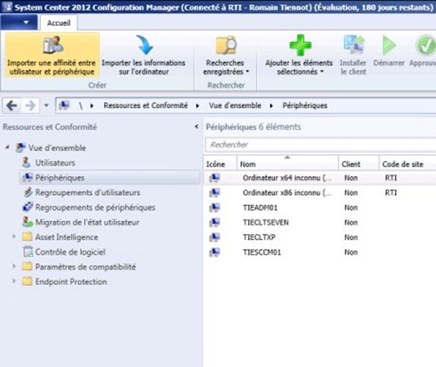Select Utilisateurs in the tree
Image resolution: width=436 pixels, height=367 pixels.
55,162
